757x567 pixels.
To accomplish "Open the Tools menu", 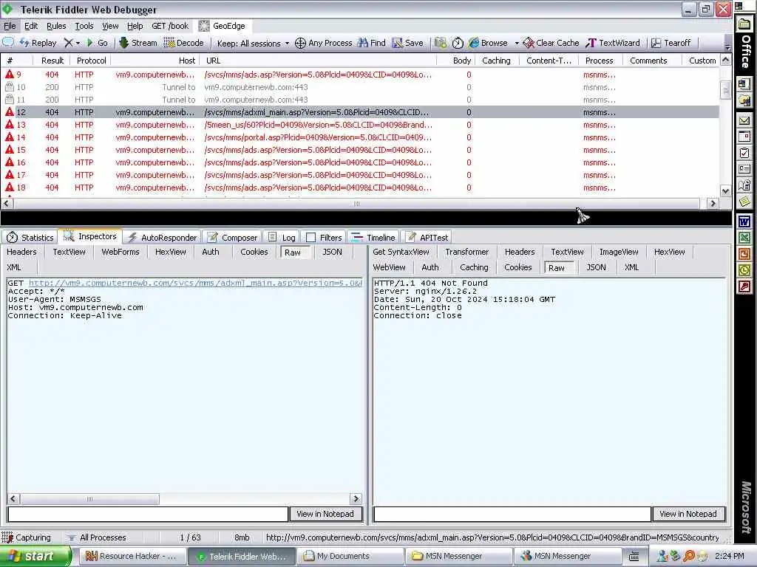I will [x=84, y=26].
